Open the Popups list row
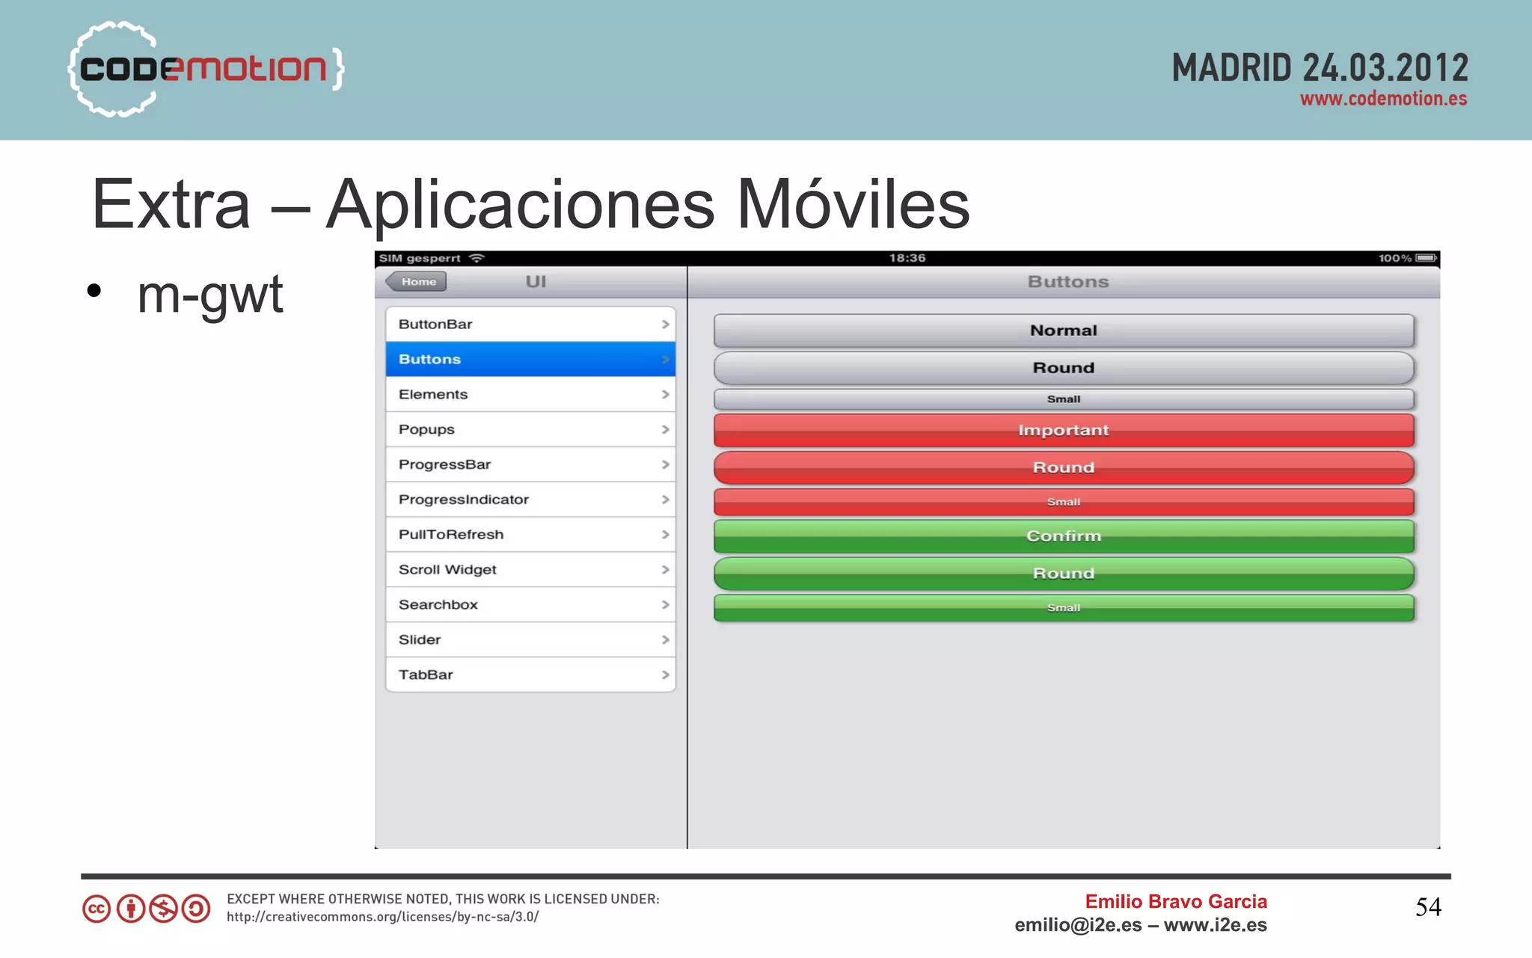Image resolution: width=1532 pixels, height=958 pixels. tap(530, 429)
